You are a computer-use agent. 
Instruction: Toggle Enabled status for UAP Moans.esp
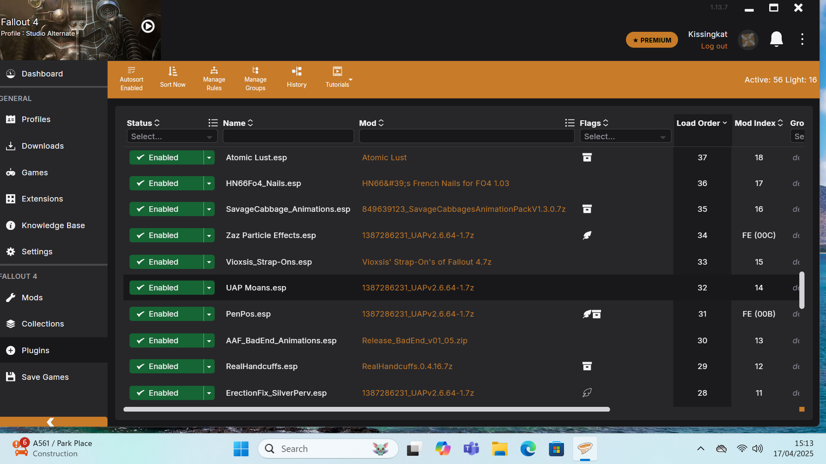click(x=166, y=288)
